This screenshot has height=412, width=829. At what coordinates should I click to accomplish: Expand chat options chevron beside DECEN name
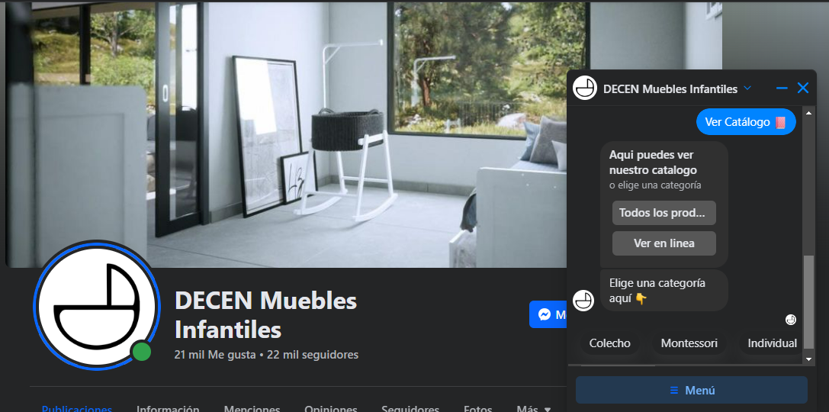pos(747,88)
